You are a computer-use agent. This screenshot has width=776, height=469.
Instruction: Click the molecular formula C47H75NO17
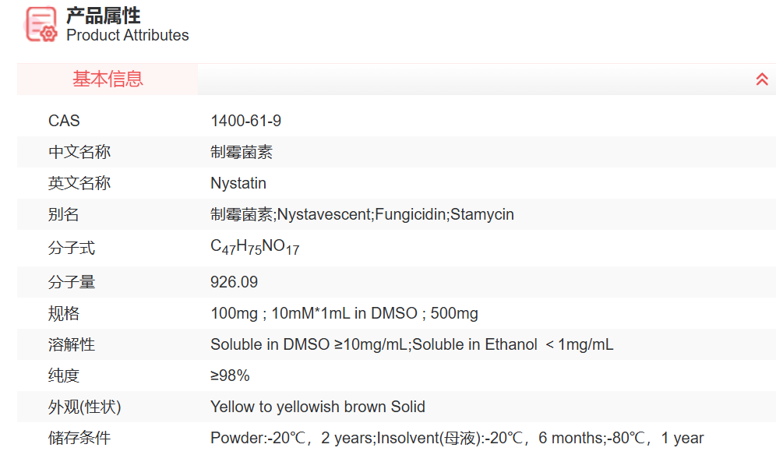(x=255, y=248)
